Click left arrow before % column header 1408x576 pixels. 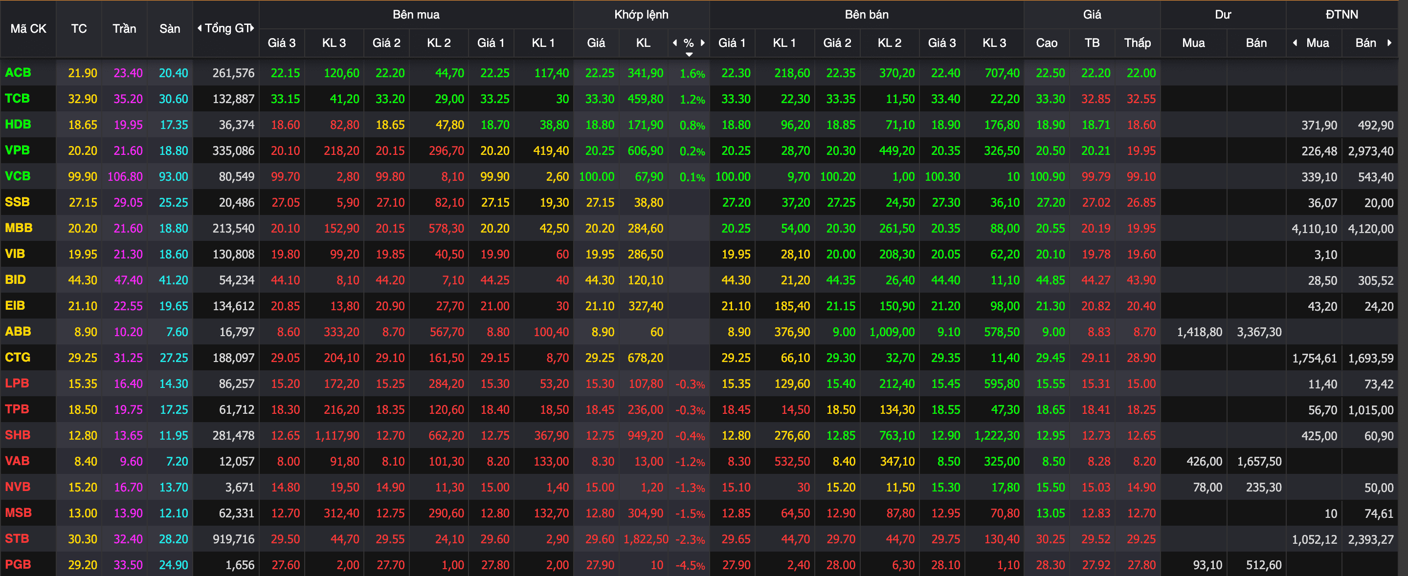[x=675, y=43]
